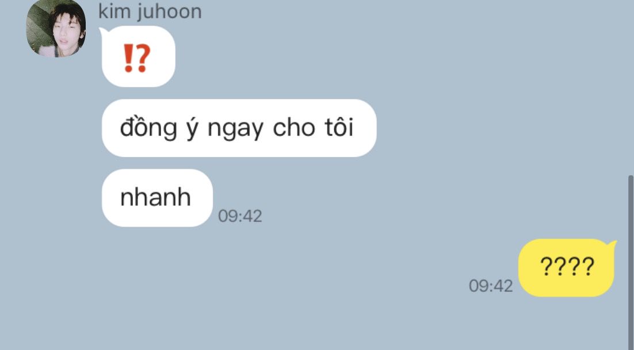Click the scrollbar track above the thumb
This screenshot has width=634, height=350.
[631, 87]
